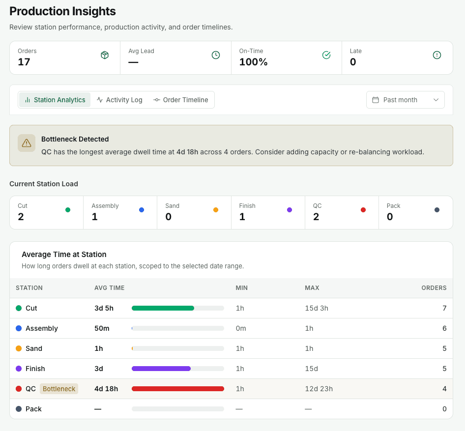Click the MIN column header
The width and height of the screenshot is (465, 431).
click(241, 288)
